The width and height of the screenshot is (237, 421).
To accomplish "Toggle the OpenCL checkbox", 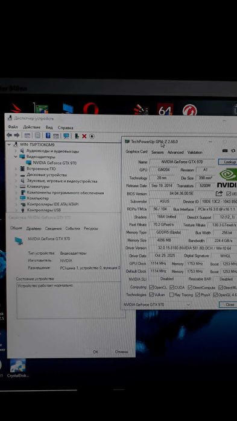I will (x=151, y=287).
